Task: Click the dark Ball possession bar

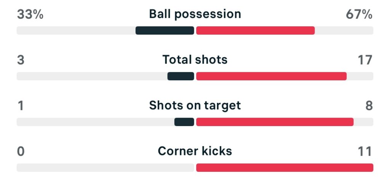Action: coord(165,30)
